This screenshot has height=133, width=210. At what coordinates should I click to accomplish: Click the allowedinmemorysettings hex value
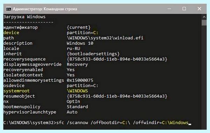pyautogui.click(x=80, y=80)
